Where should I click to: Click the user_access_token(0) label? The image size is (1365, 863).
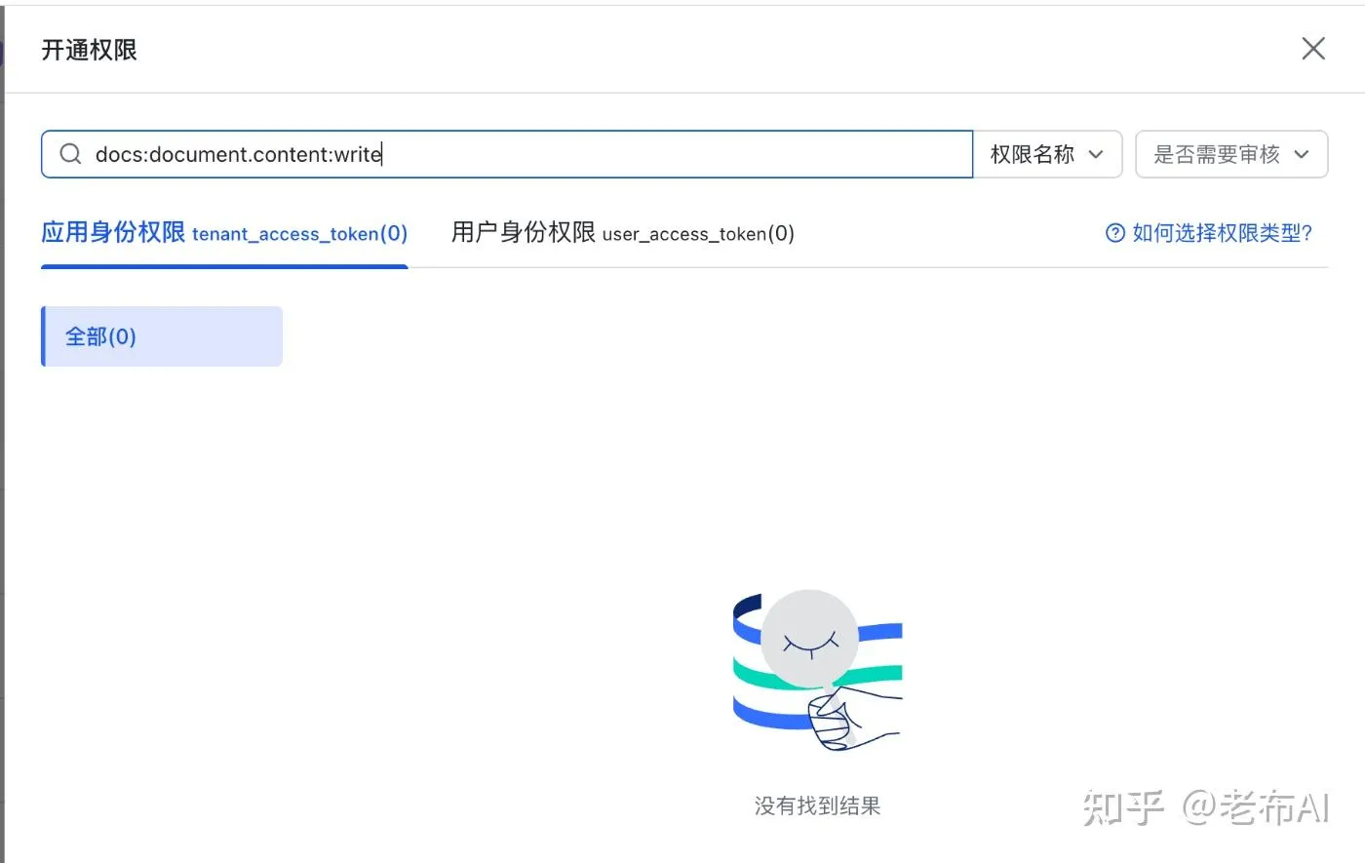(698, 234)
